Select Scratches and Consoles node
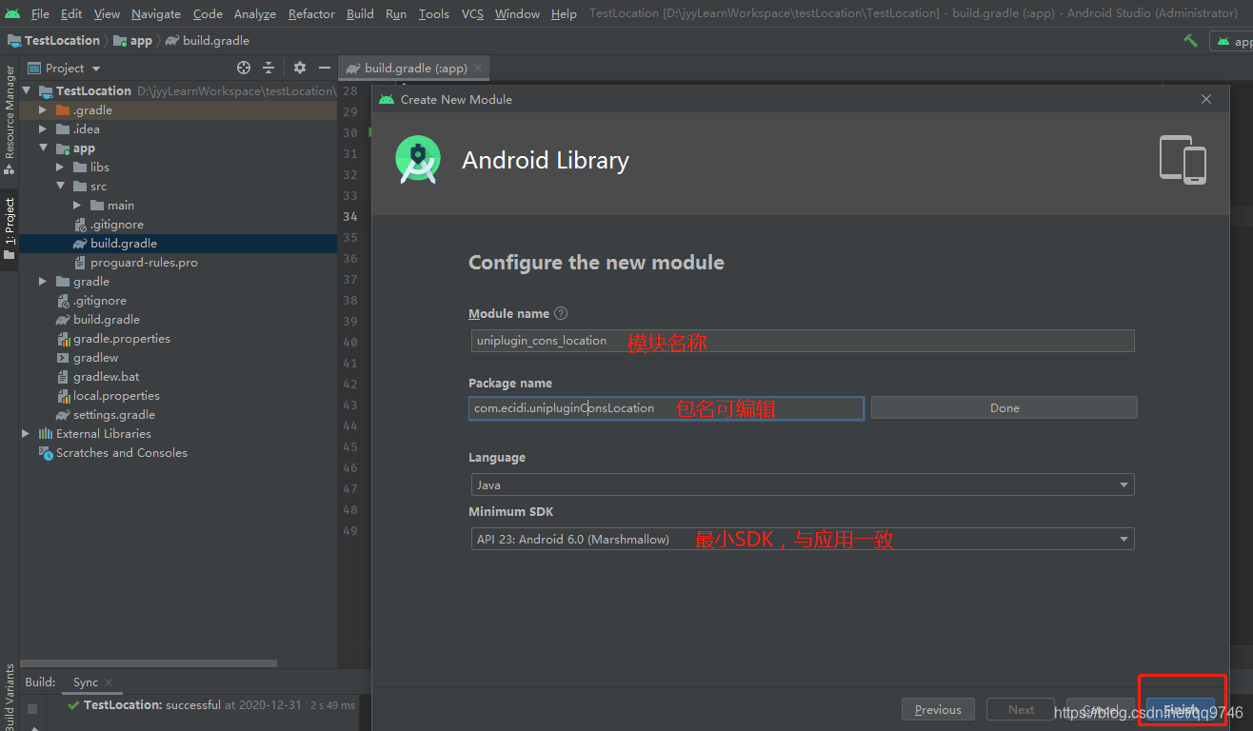This screenshot has width=1253, height=731. pyautogui.click(x=121, y=453)
